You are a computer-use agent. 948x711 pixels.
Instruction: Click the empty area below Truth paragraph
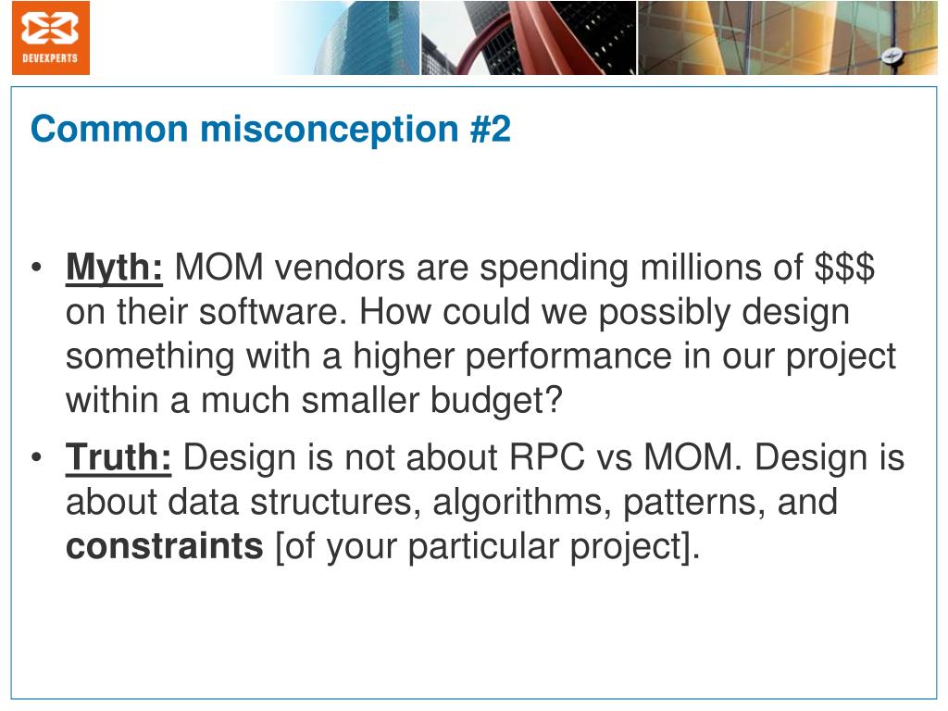pyautogui.click(x=474, y=629)
